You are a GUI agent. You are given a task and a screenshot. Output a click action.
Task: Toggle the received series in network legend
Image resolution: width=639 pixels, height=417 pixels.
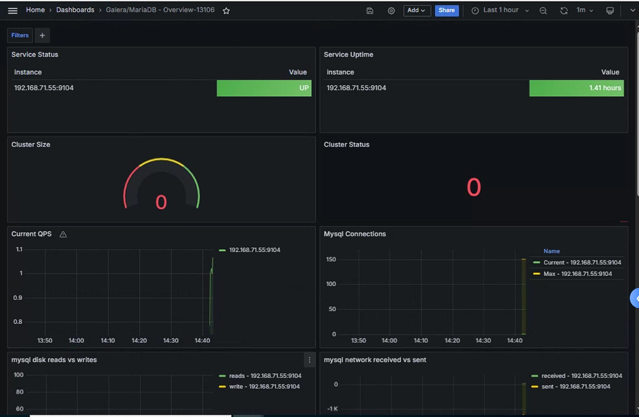click(x=582, y=376)
